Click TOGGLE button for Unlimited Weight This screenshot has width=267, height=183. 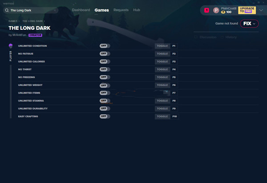click(x=162, y=85)
